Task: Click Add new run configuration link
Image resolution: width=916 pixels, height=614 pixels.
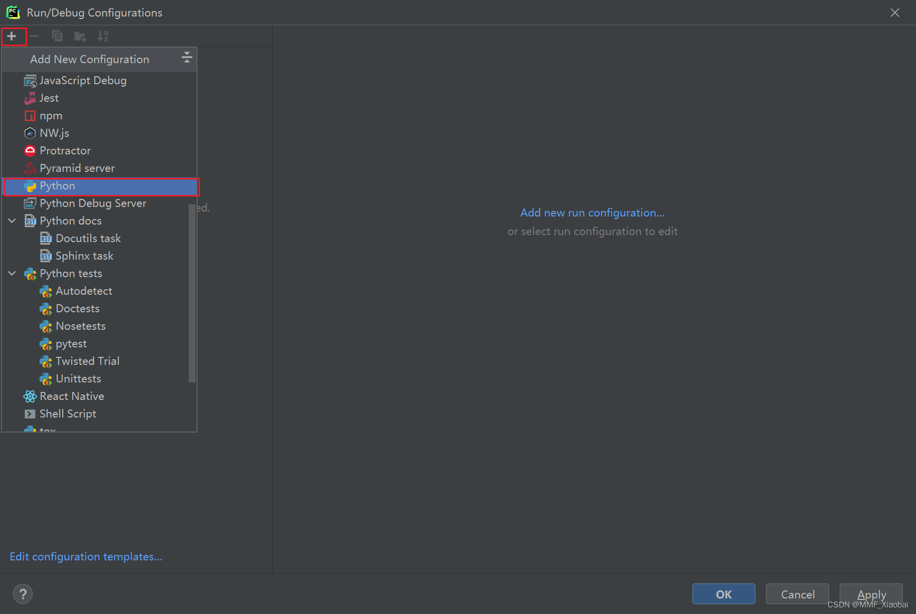Action: point(592,213)
